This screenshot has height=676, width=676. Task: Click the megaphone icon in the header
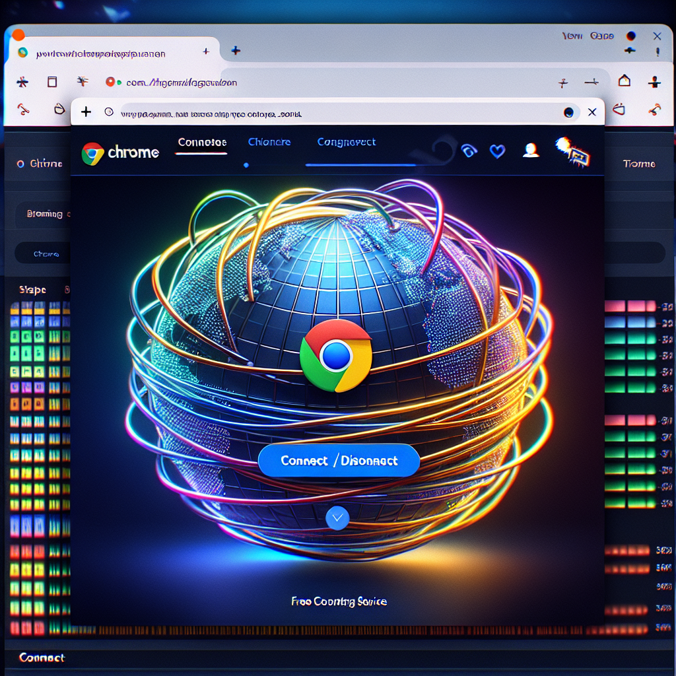point(572,151)
